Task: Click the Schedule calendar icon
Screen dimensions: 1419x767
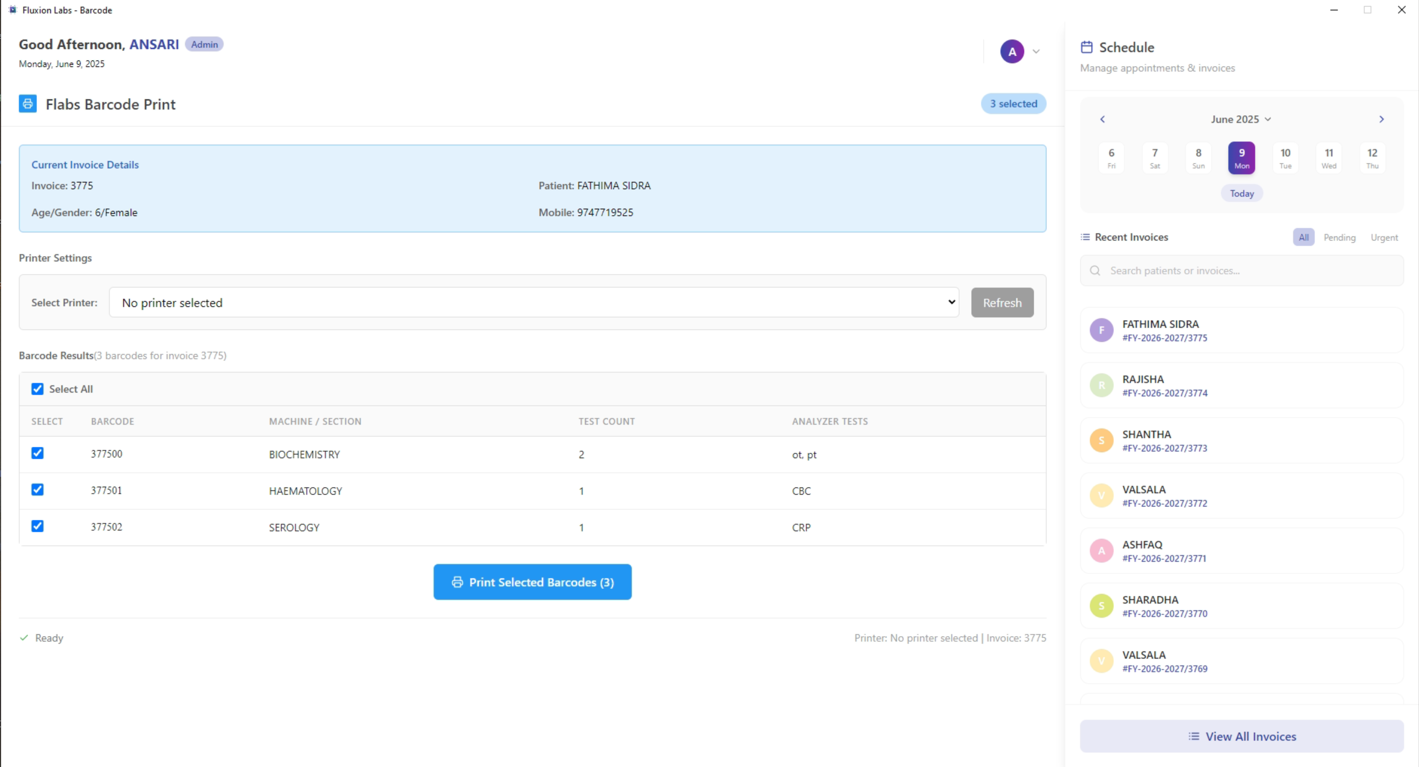Action: pyautogui.click(x=1086, y=47)
